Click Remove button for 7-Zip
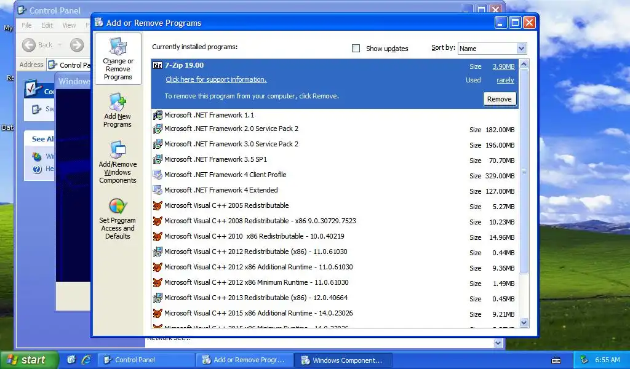The image size is (630, 369). click(x=499, y=99)
